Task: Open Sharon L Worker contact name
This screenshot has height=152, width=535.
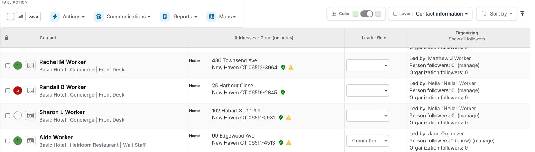Action: (62, 112)
